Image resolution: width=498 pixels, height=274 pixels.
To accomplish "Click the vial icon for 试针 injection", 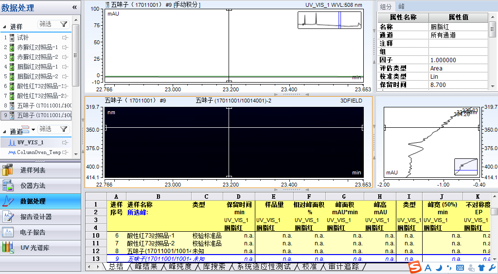I will point(12,38).
